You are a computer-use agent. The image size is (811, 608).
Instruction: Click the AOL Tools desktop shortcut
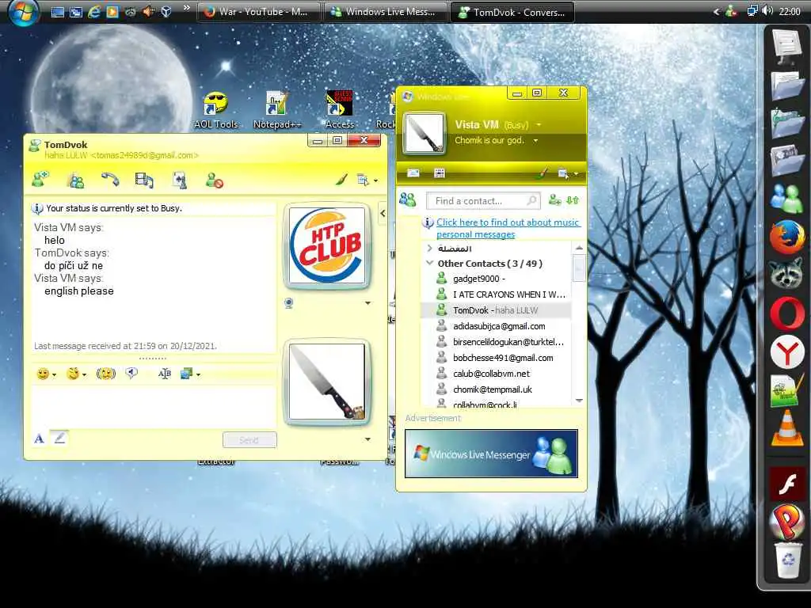pos(215,110)
